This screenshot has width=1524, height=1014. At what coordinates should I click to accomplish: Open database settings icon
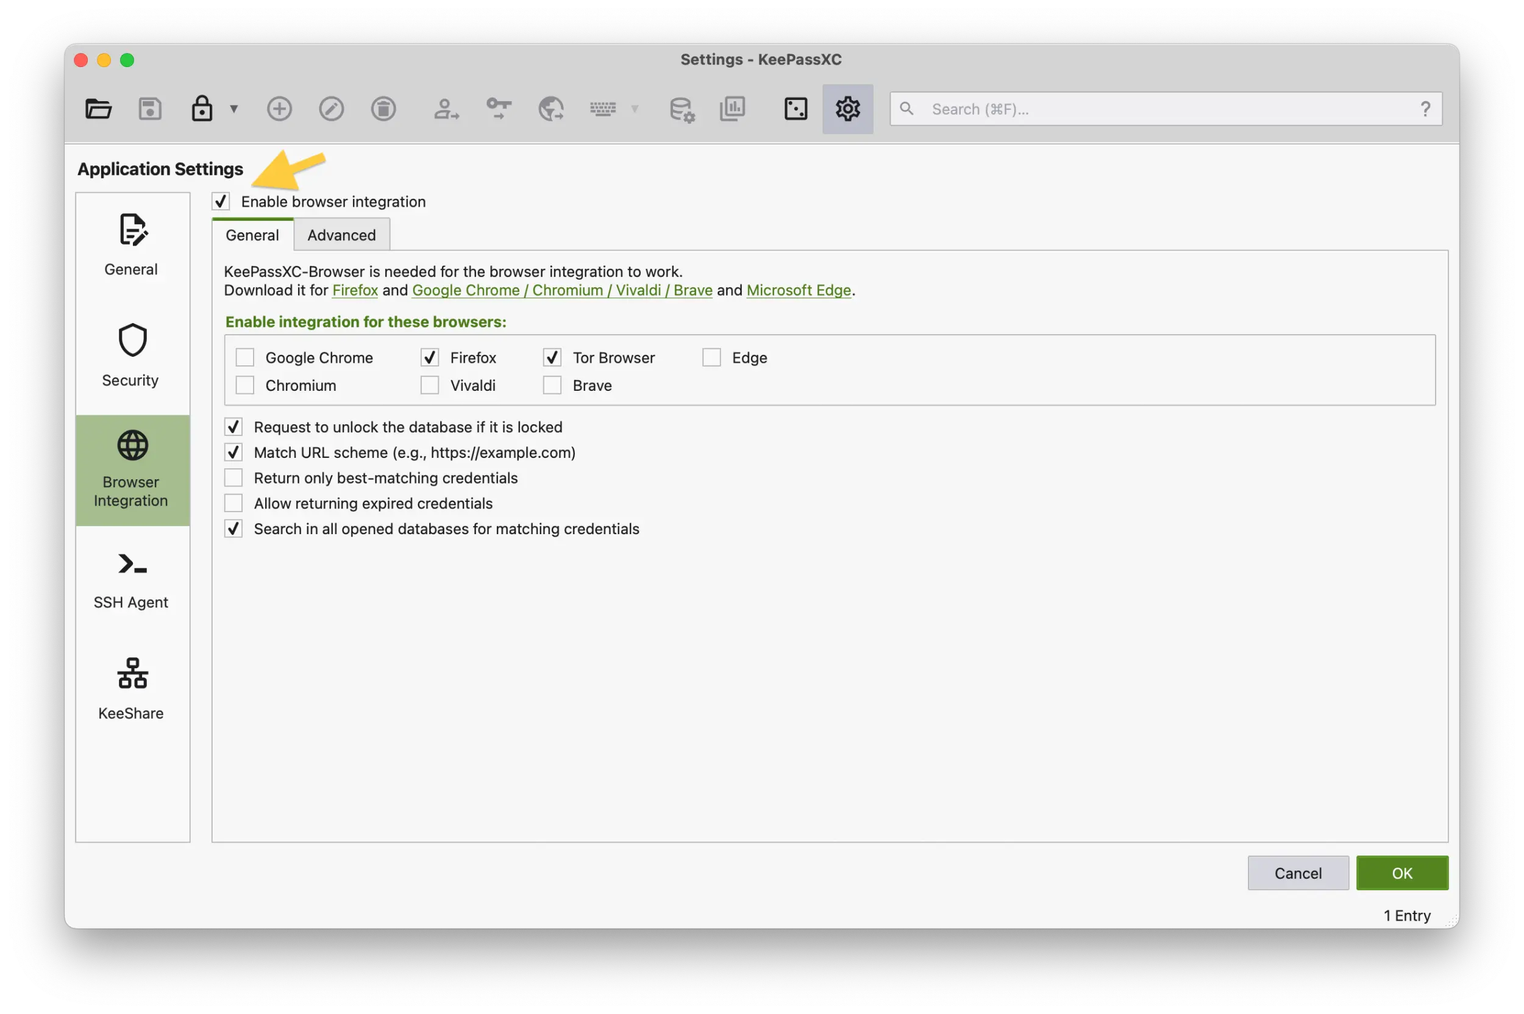(x=681, y=109)
